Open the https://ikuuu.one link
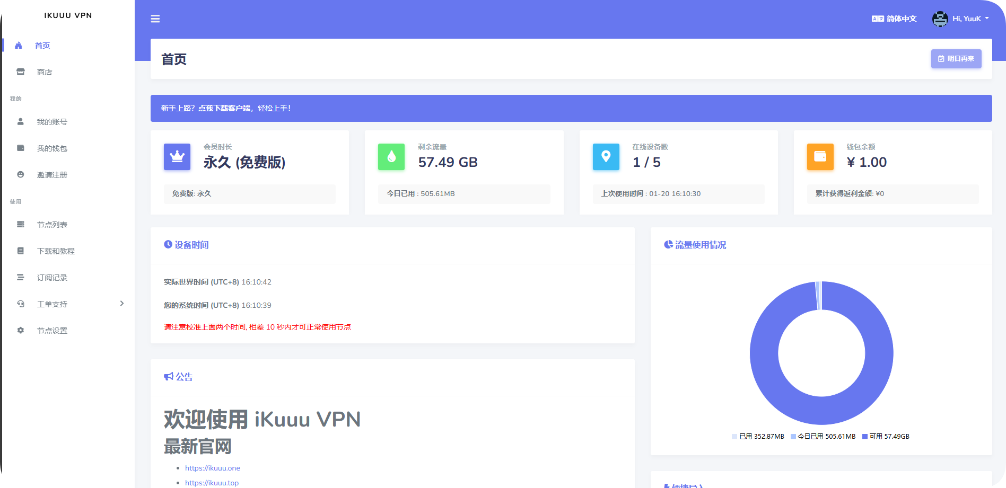This screenshot has height=488, width=1006. [x=213, y=468]
